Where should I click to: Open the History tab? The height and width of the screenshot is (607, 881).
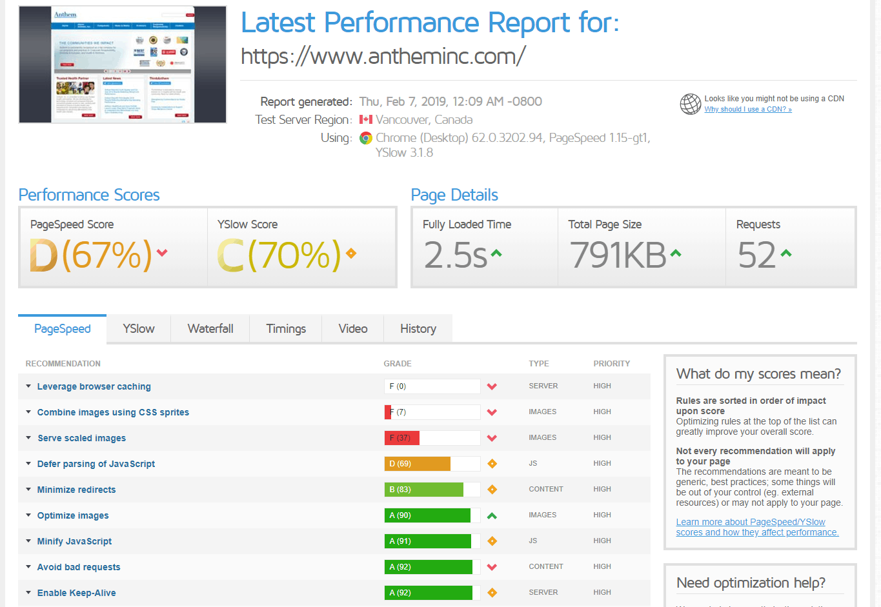coord(418,328)
